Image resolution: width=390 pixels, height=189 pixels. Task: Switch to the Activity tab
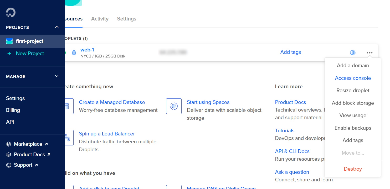(100, 19)
